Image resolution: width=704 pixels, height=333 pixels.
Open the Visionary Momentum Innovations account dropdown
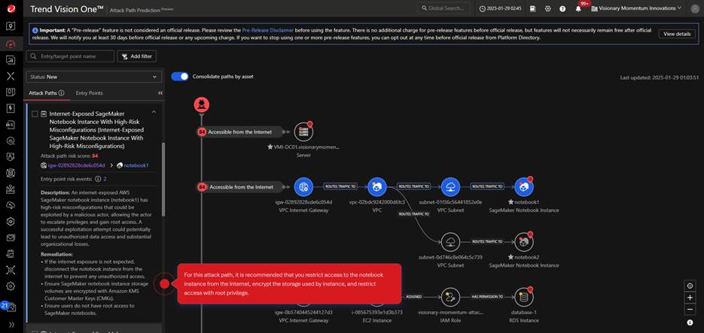tap(637, 8)
